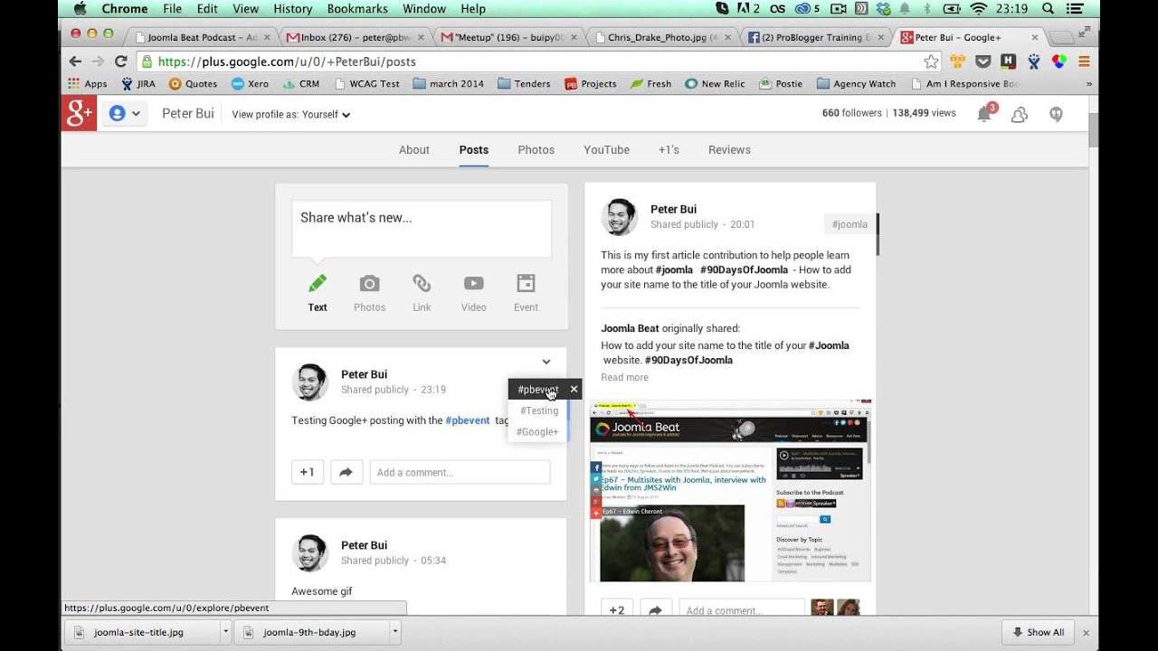Reload the page in Chrome
Screen dimensions: 1158x651
[120, 61]
